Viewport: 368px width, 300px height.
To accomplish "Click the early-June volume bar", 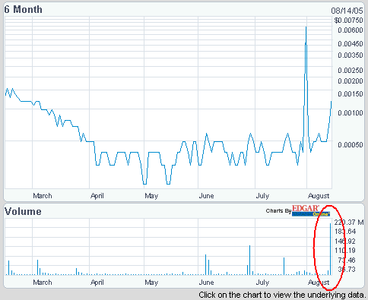I will tap(205, 265).
